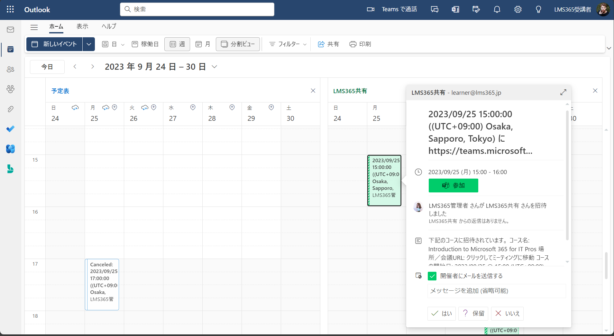Close the LMS365共有 calendar pane
Image resolution: width=614 pixels, height=336 pixels.
[595, 91]
